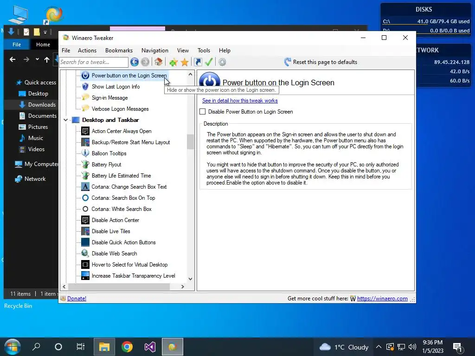Open settings gear icon in Winaero toolbar
This screenshot has height=356, width=475.
point(222,62)
